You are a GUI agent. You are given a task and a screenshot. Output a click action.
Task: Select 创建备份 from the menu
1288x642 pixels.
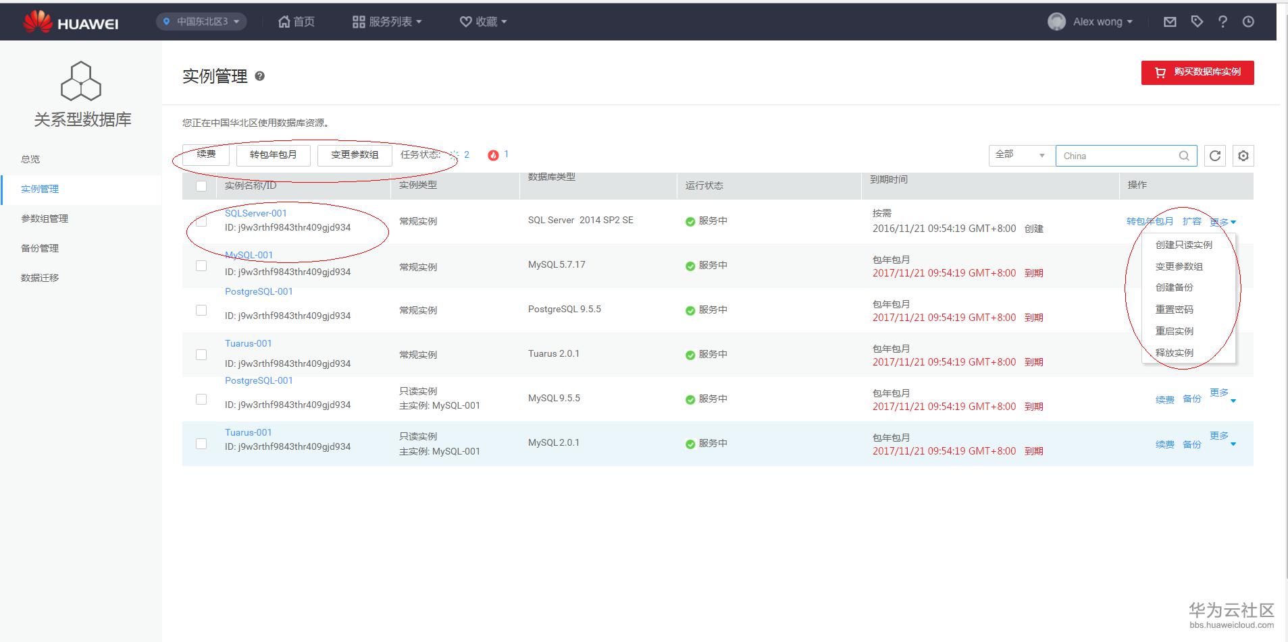click(x=1175, y=287)
